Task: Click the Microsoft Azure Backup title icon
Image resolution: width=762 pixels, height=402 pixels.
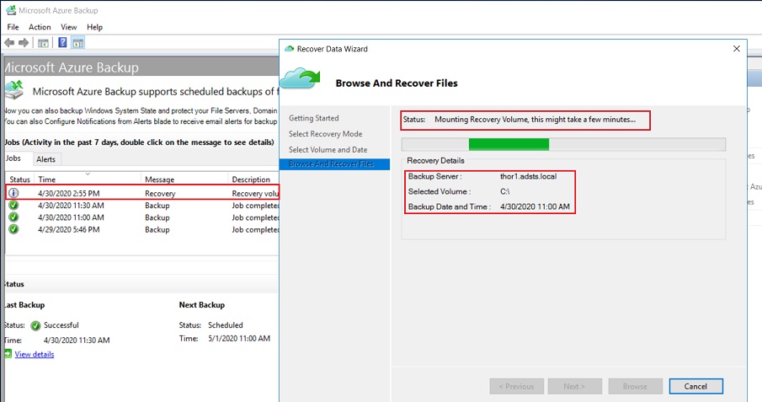Action: pyautogui.click(x=11, y=10)
